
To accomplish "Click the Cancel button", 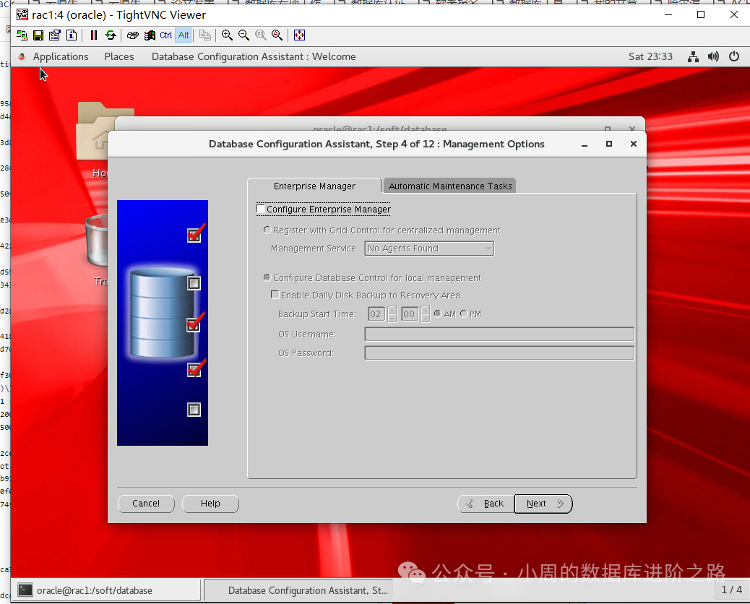I will (x=146, y=504).
